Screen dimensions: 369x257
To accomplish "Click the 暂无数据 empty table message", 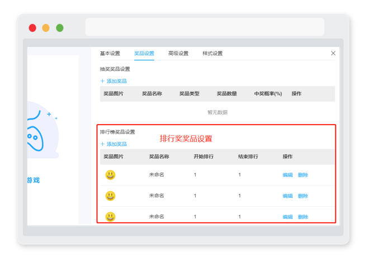I will coord(217,112).
